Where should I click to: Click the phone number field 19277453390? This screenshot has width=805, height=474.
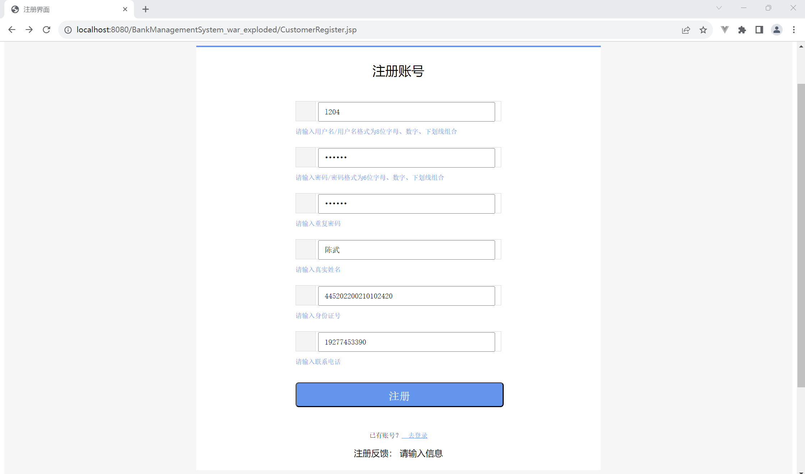pyautogui.click(x=406, y=342)
